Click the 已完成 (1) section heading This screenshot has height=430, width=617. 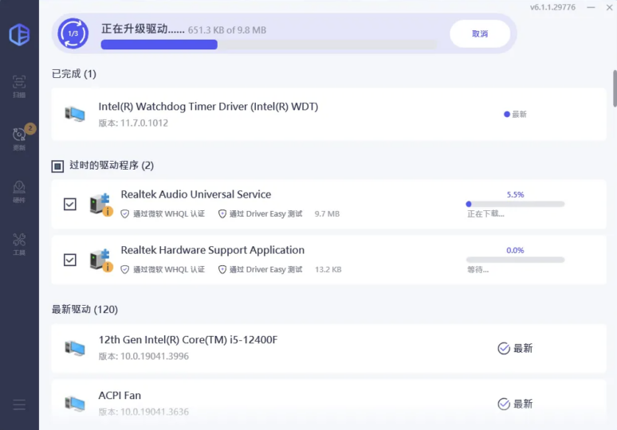(x=74, y=74)
